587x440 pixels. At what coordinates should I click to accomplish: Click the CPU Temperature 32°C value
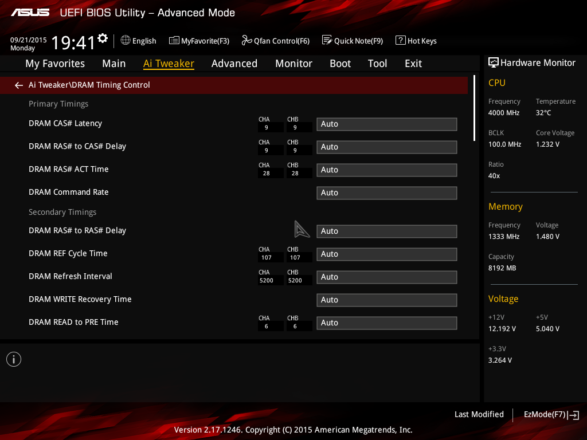point(543,113)
